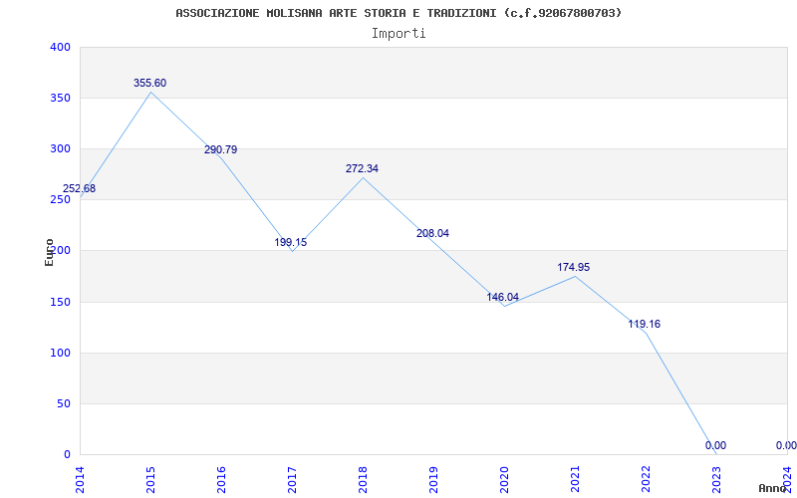Select the 2022 x-axis year label
The height and width of the screenshot is (498, 797).
(x=645, y=480)
